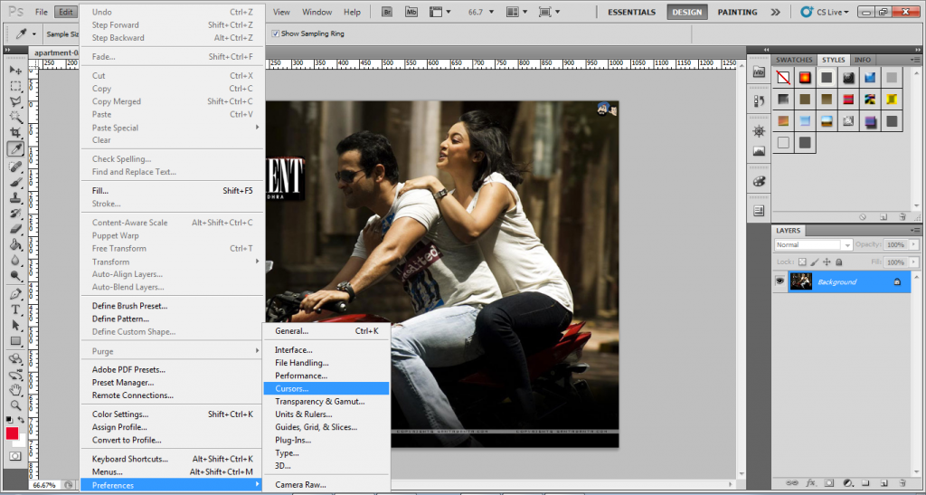Toggle Lock position in Layers panel

(x=827, y=262)
